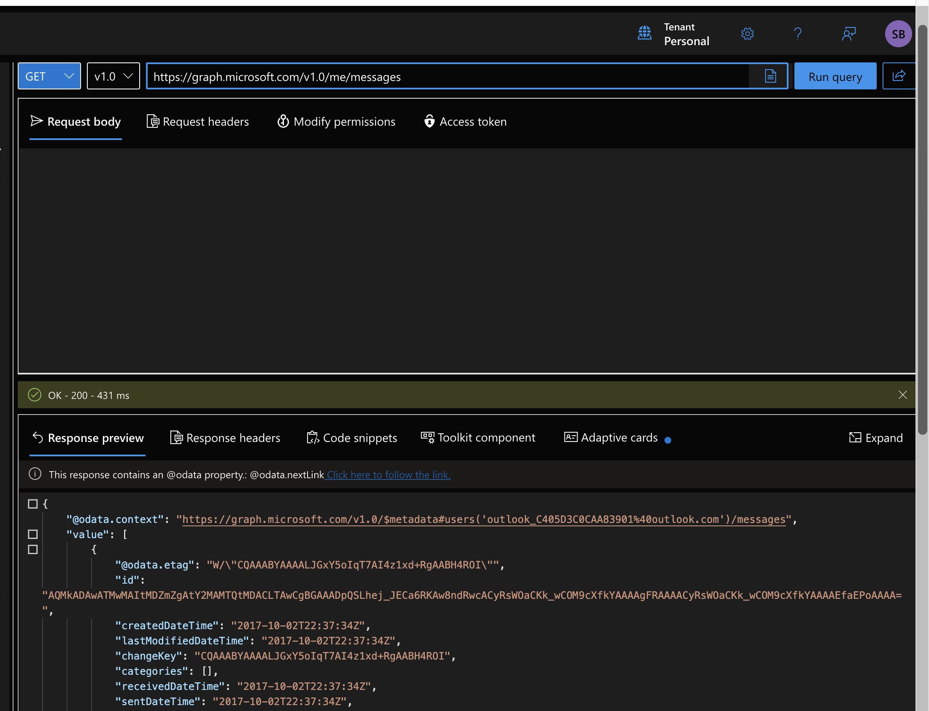Switch to the Access token tab
929x711 pixels.
point(465,122)
